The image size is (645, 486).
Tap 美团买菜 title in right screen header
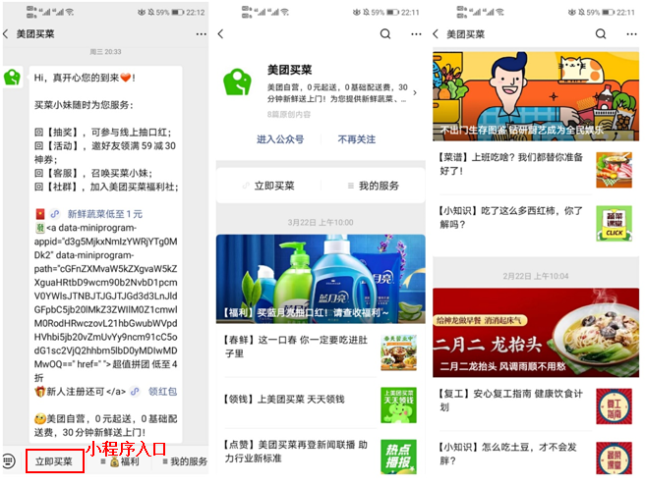click(466, 34)
